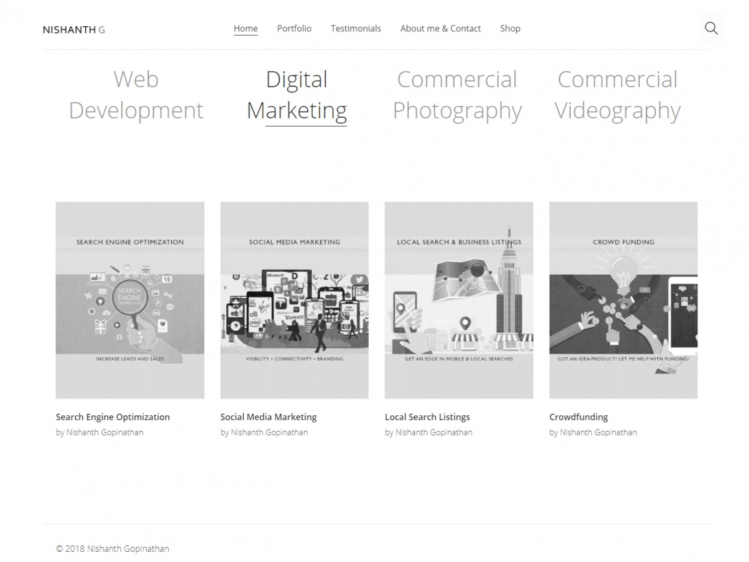Click the Local Search Listings title
The image size is (749, 562).
point(427,417)
